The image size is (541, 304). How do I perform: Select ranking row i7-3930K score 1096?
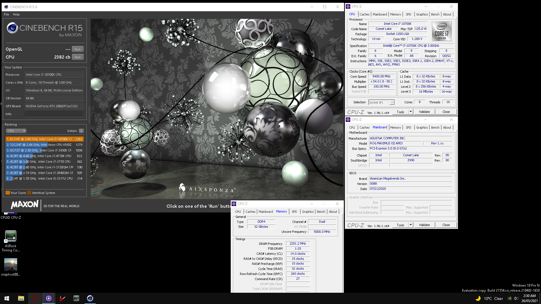(x=45, y=150)
